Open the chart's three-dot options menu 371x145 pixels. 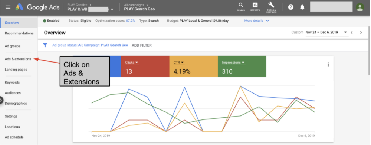pos(328,64)
